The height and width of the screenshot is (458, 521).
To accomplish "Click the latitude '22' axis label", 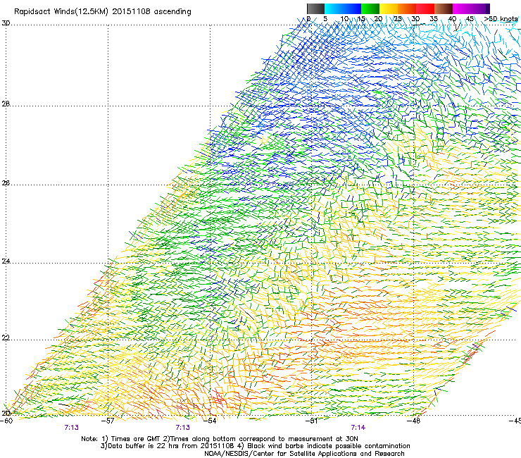I will click(x=6, y=338).
